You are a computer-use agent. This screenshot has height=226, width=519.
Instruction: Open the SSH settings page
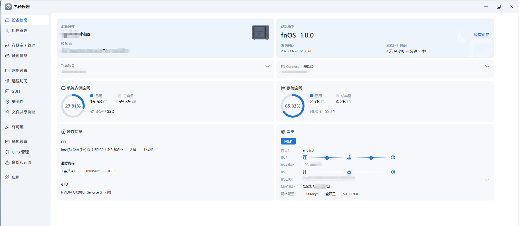(x=26, y=91)
